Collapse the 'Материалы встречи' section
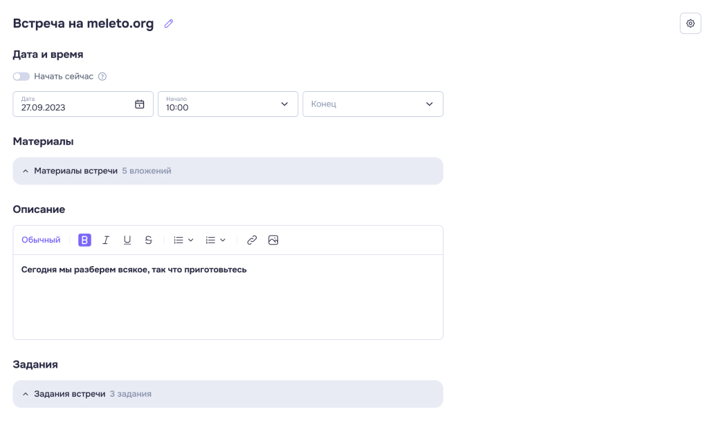 (x=228, y=171)
